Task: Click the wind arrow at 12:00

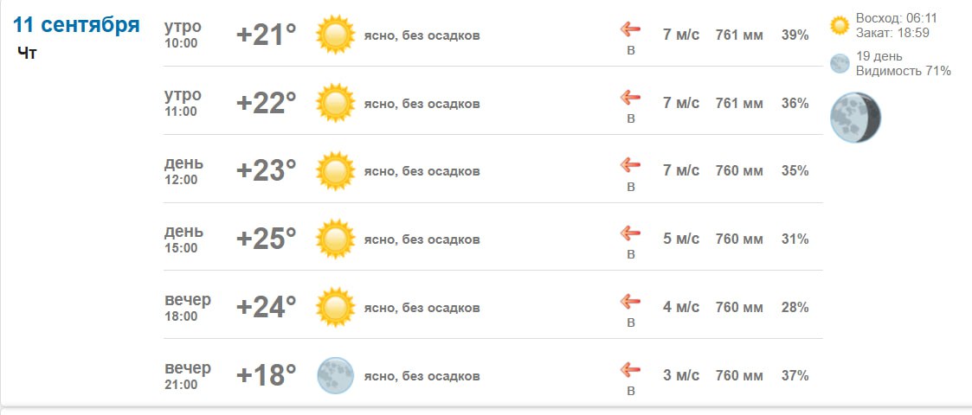Action: 630,165
